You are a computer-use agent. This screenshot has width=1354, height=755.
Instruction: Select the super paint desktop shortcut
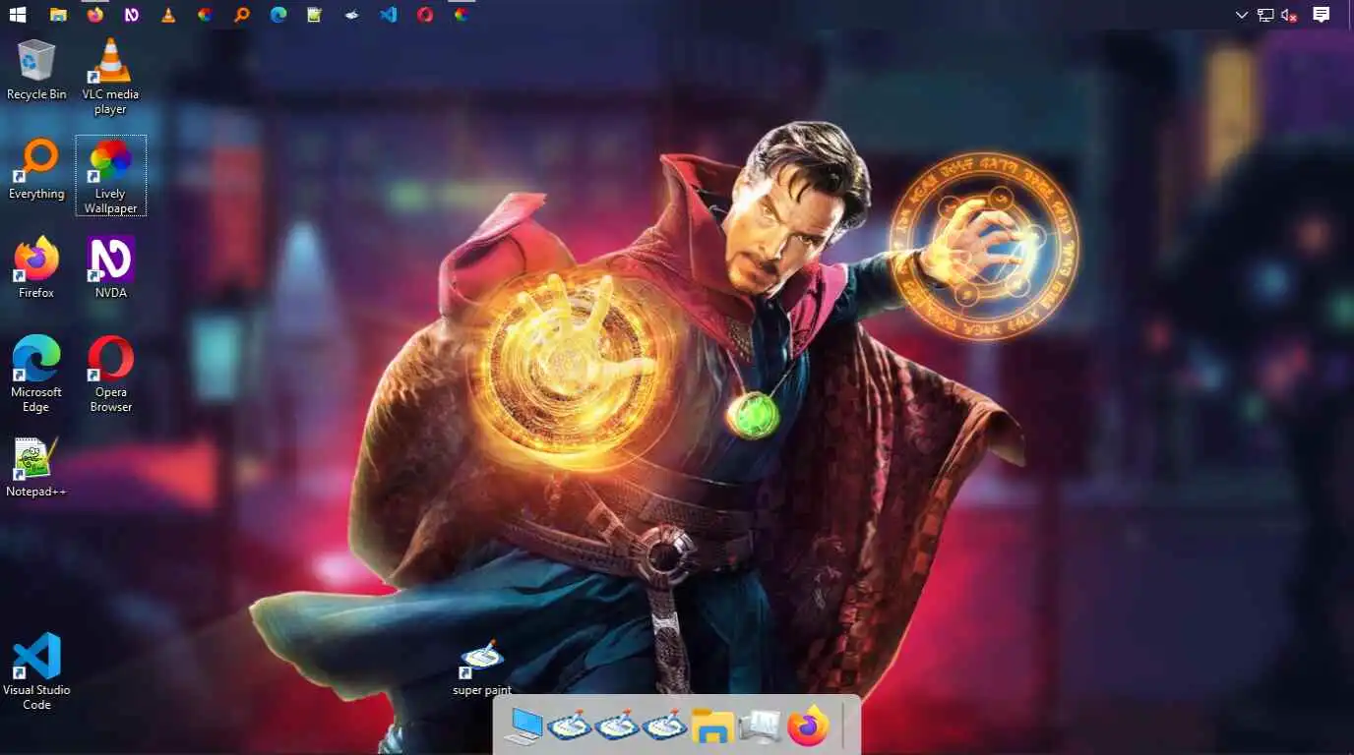pyautogui.click(x=482, y=668)
